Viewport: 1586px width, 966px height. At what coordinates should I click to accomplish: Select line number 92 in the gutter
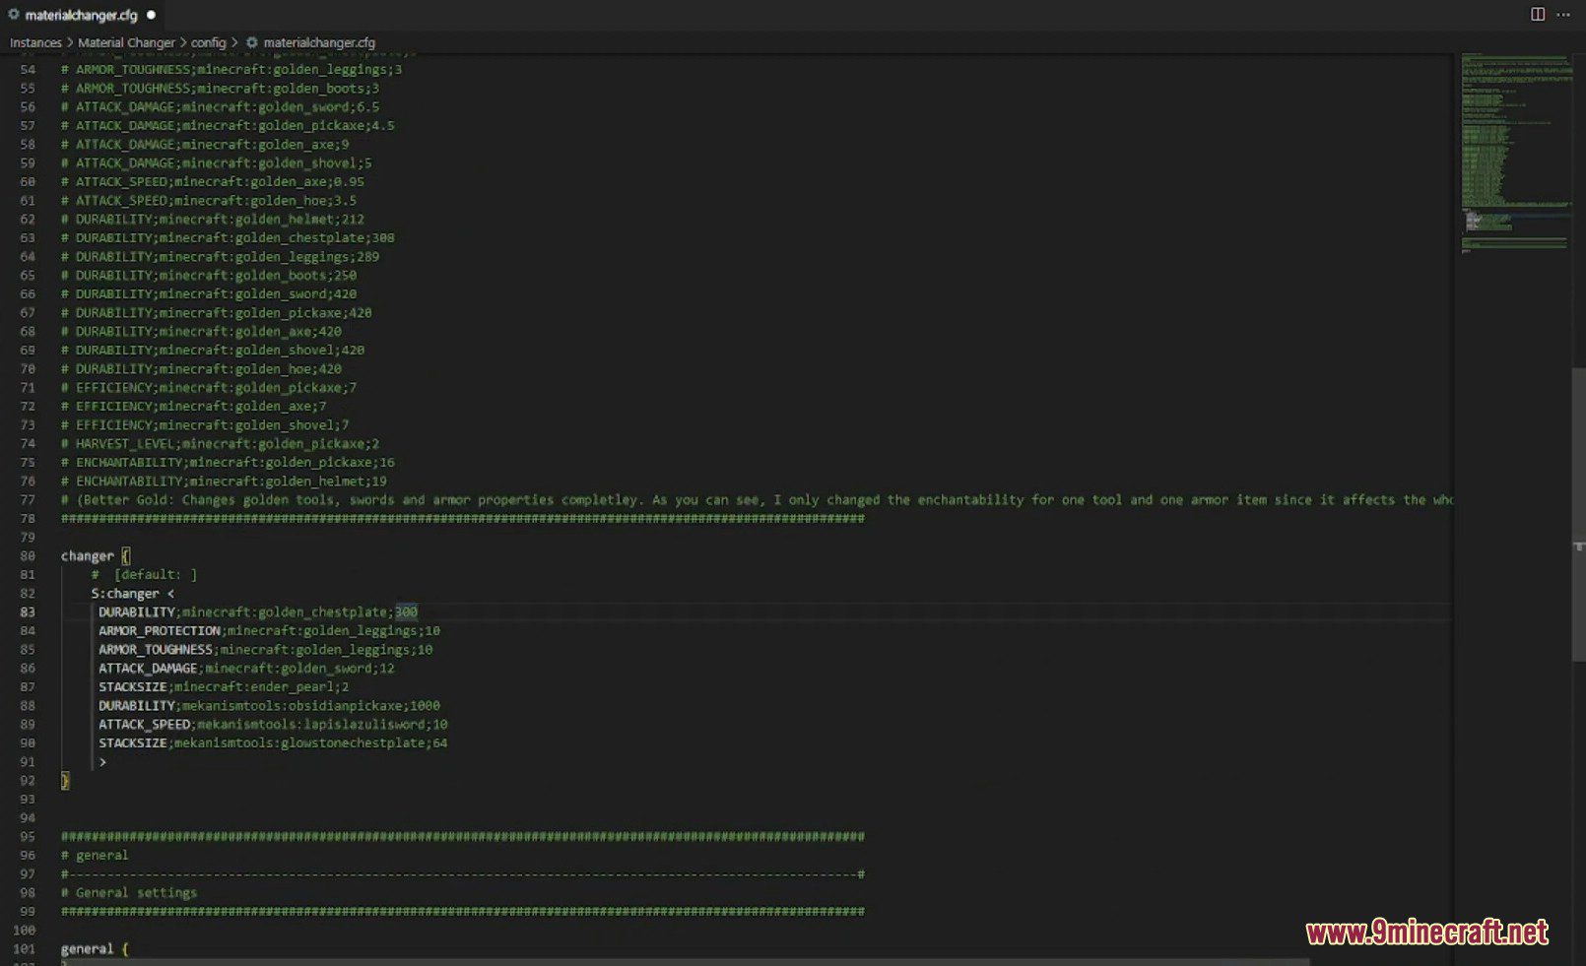(27, 780)
